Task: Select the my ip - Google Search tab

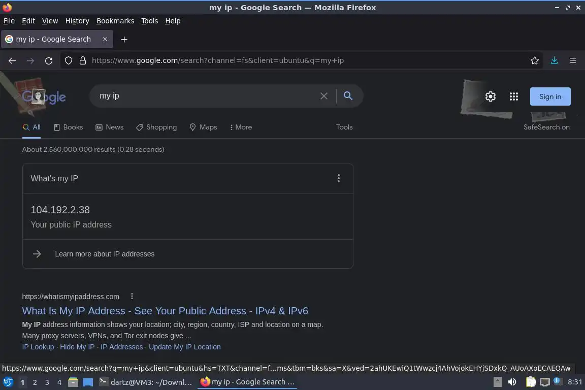Action: 53,39
